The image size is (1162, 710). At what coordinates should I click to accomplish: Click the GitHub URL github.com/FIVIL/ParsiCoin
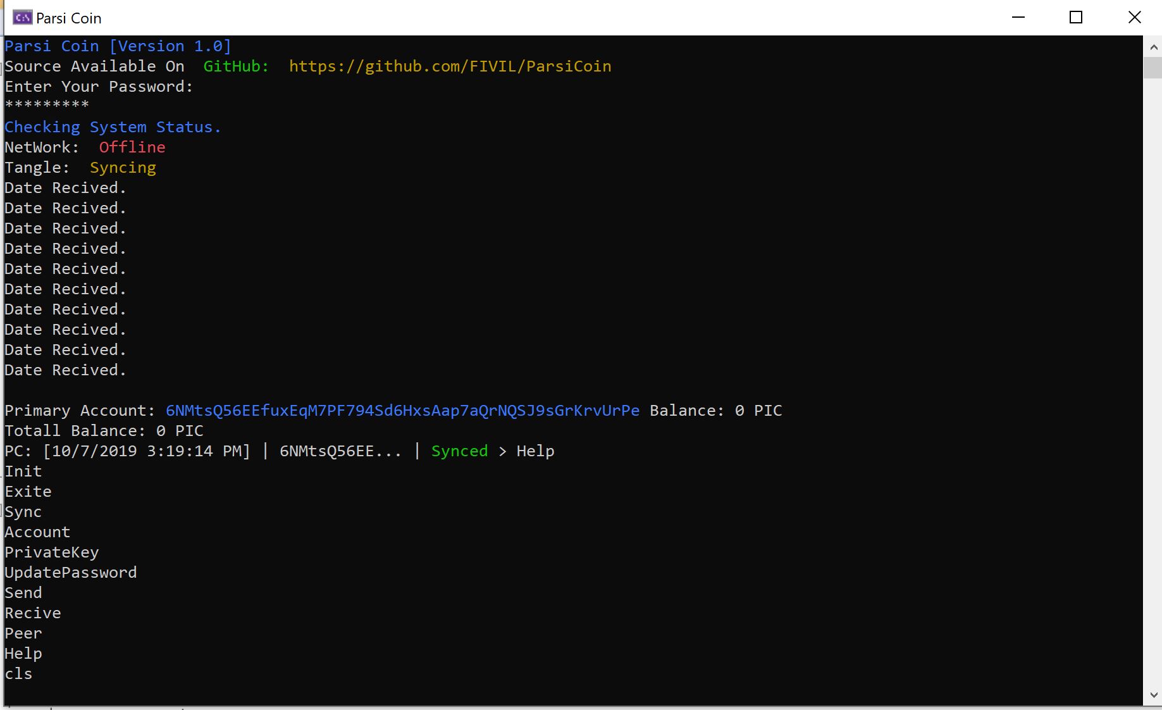(450, 66)
